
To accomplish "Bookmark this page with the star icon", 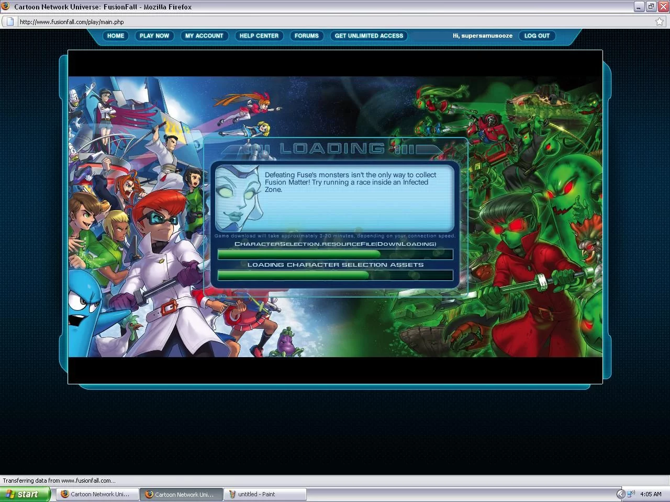I will pos(660,22).
